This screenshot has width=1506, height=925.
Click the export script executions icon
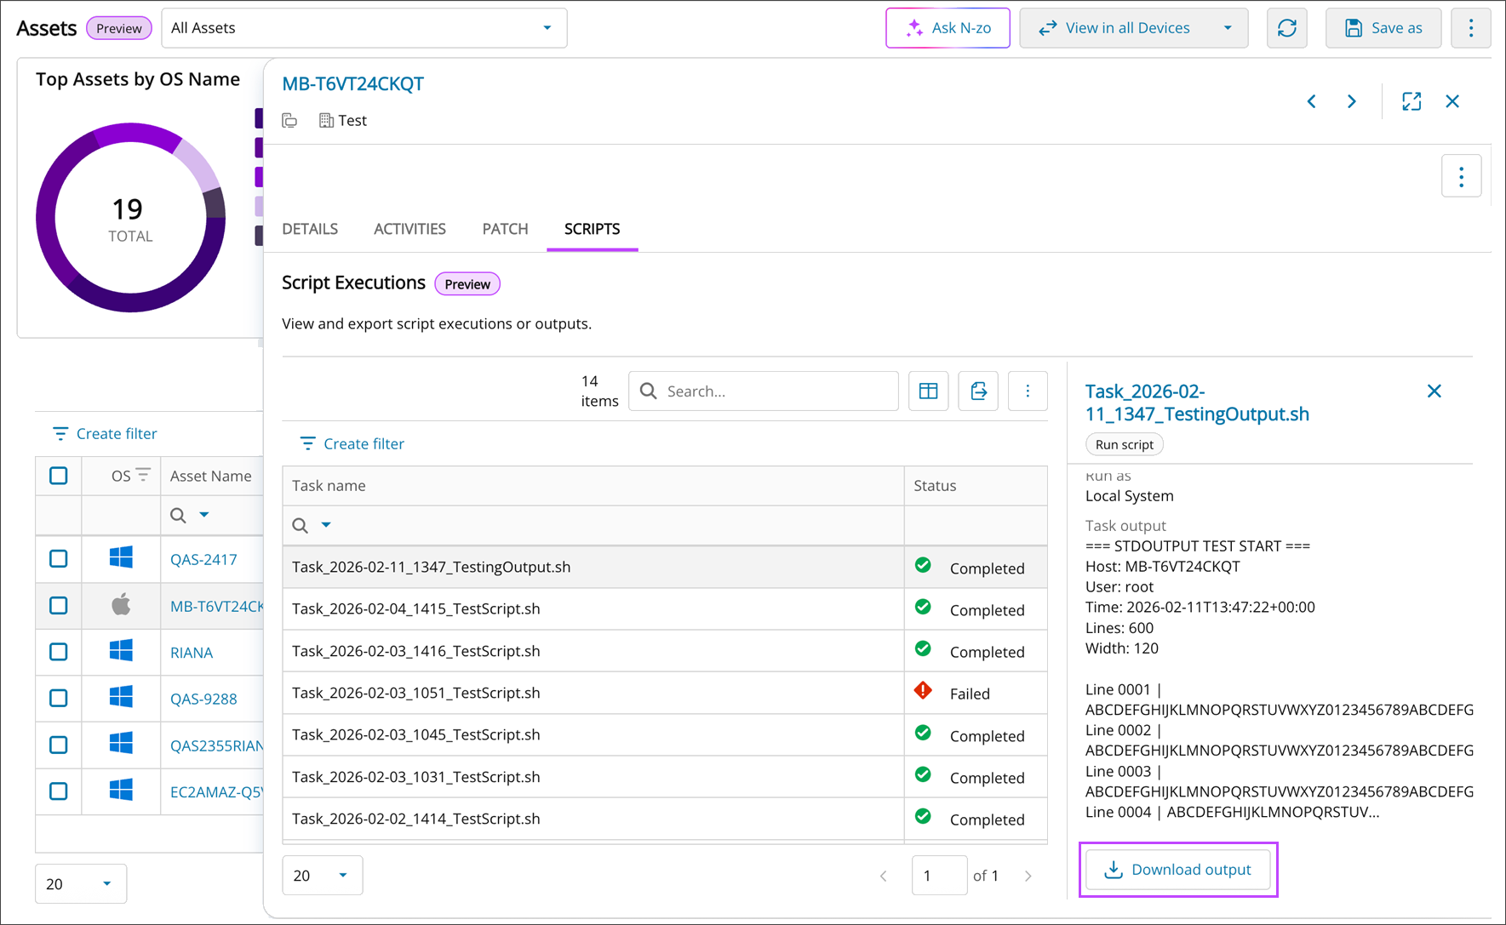pos(978,391)
